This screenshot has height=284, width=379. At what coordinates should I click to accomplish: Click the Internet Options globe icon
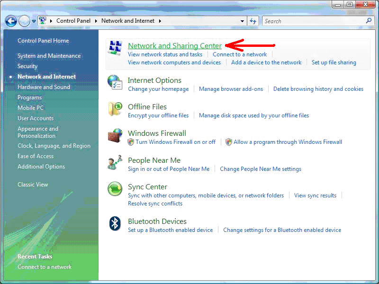click(115, 82)
